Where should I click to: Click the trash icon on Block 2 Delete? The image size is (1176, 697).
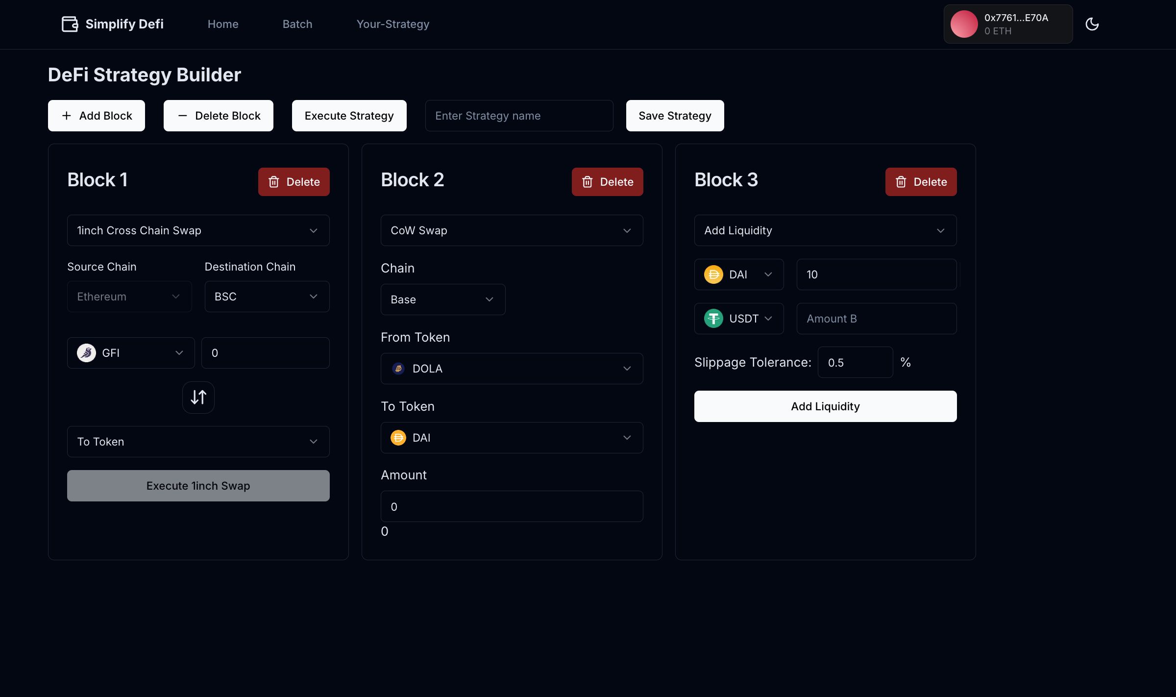588,182
